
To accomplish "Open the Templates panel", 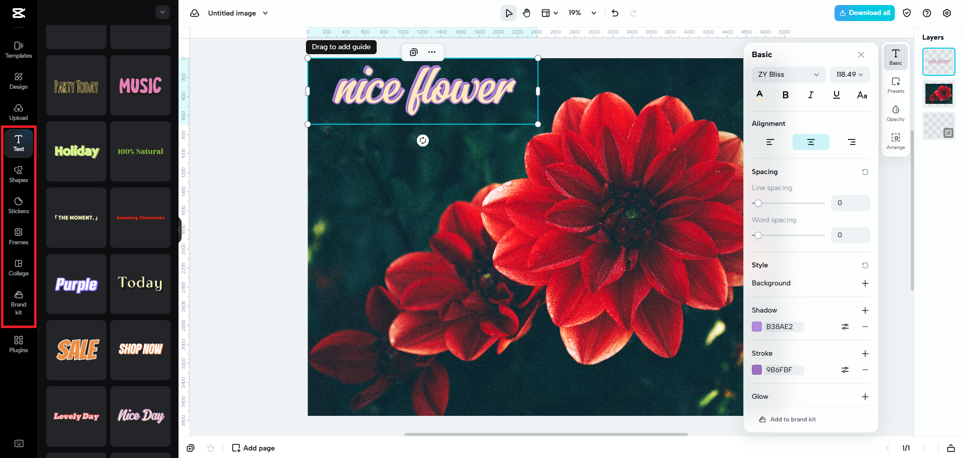I will click(18, 50).
